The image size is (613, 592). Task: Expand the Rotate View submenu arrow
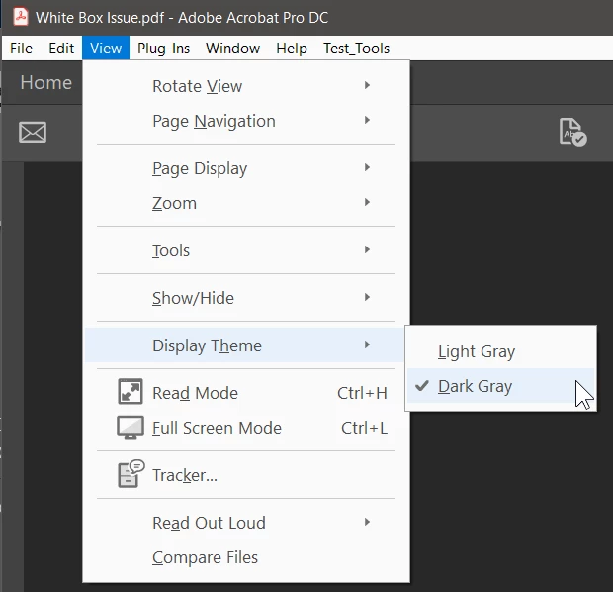pos(367,85)
